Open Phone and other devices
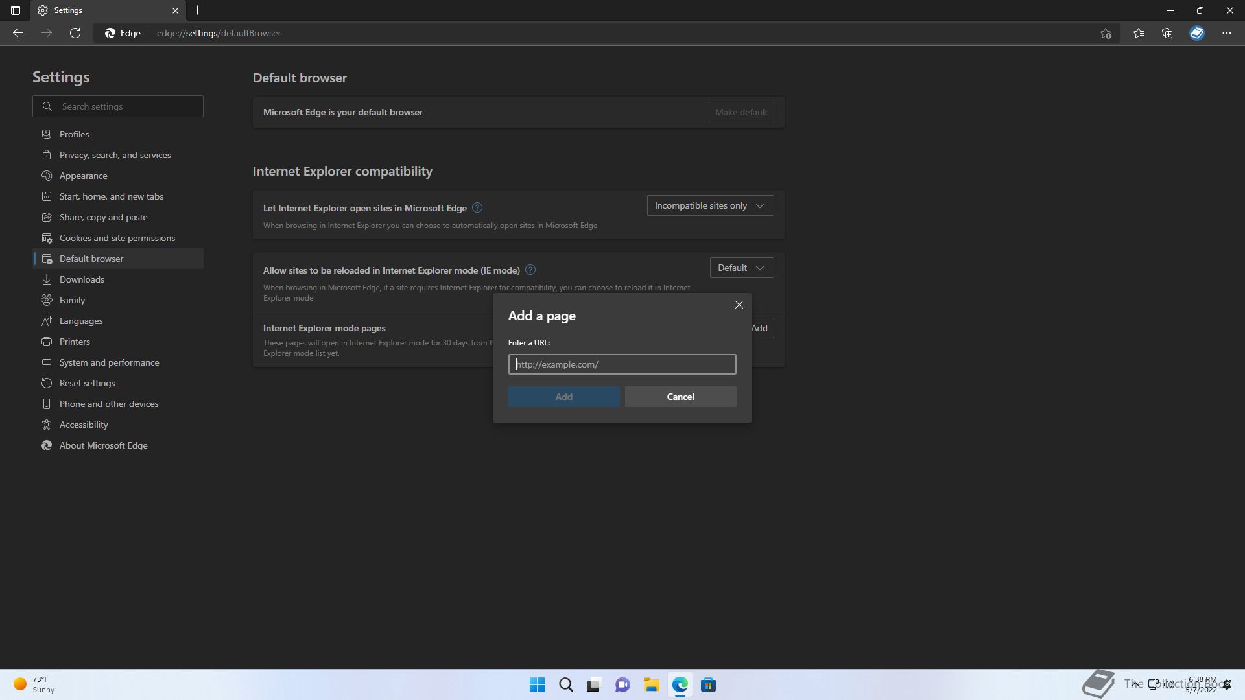The width and height of the screenshot is (1245, 700). tap(118, 404)
